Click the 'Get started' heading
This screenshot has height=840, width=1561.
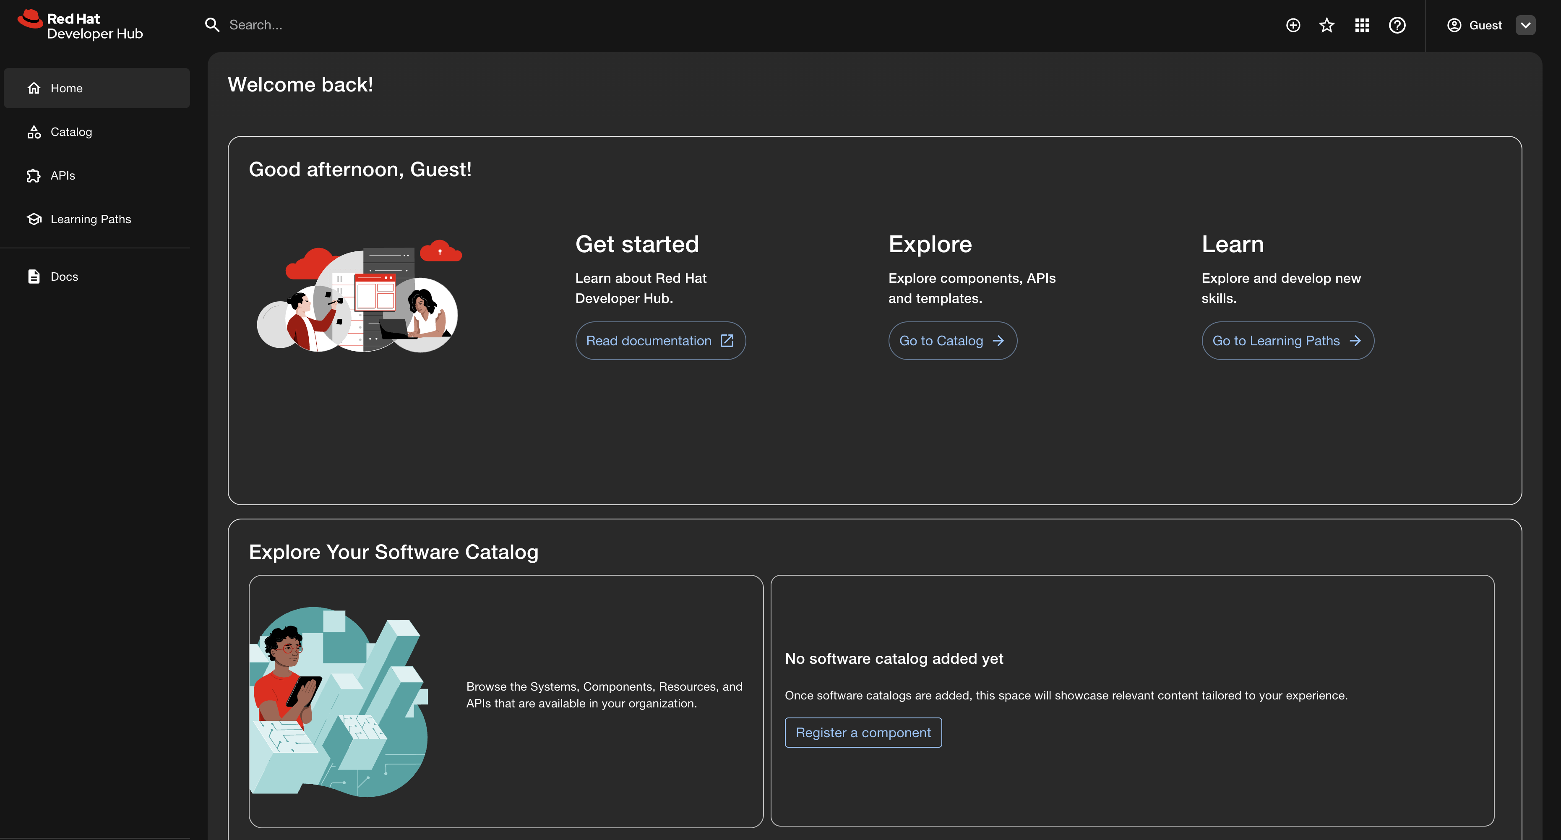click(x=637, y=244)
